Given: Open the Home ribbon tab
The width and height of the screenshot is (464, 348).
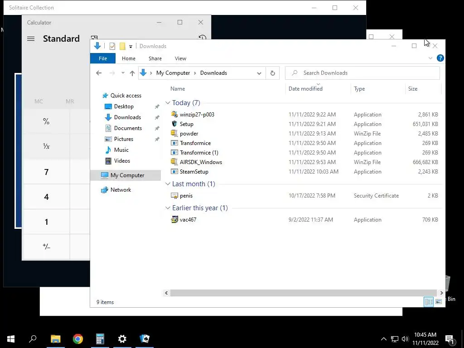Looking at the screenshot, I should click(x=128, y=58).
